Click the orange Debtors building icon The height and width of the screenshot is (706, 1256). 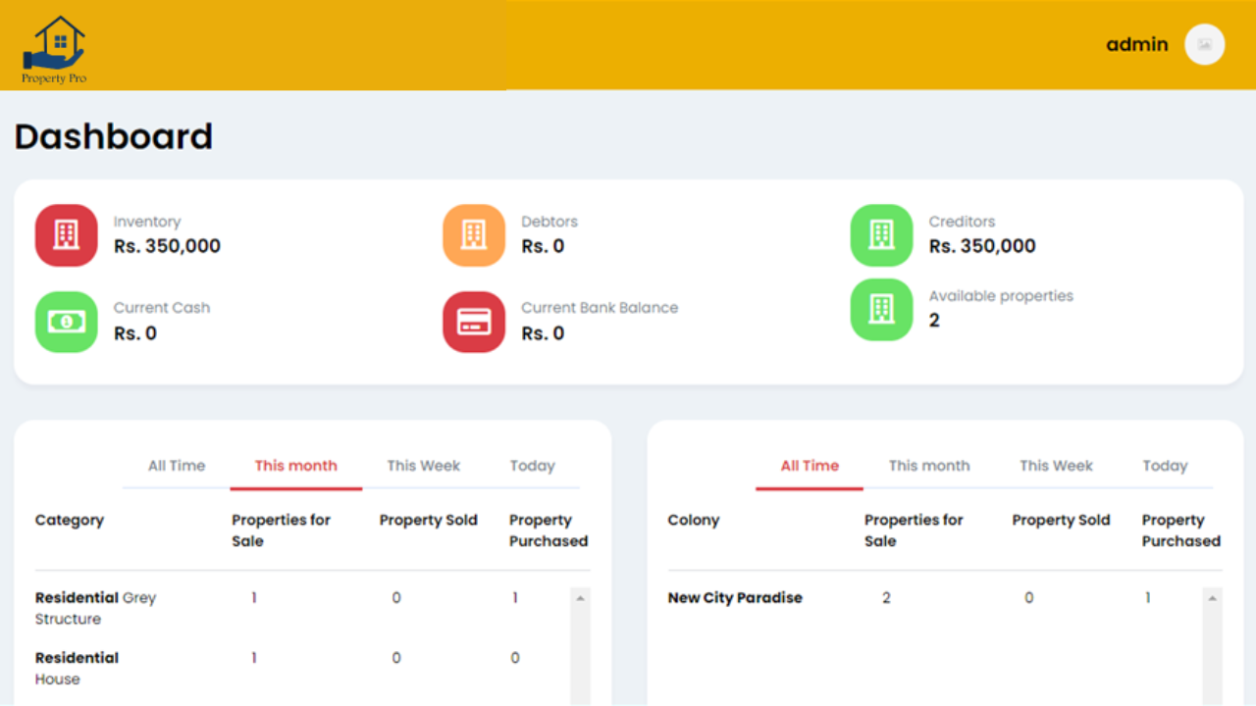pyautogui.click(x=474, y=235)
